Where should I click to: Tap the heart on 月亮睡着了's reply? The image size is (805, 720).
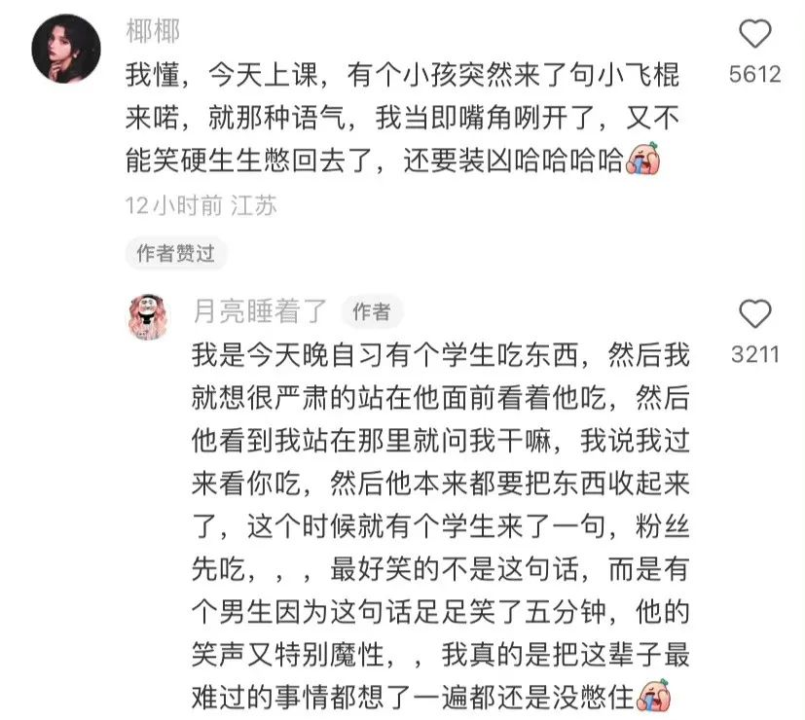(x=754, y=313)
